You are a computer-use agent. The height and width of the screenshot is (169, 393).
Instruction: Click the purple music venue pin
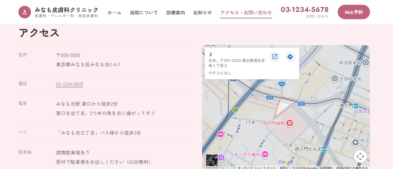click(x=221, y=157)
